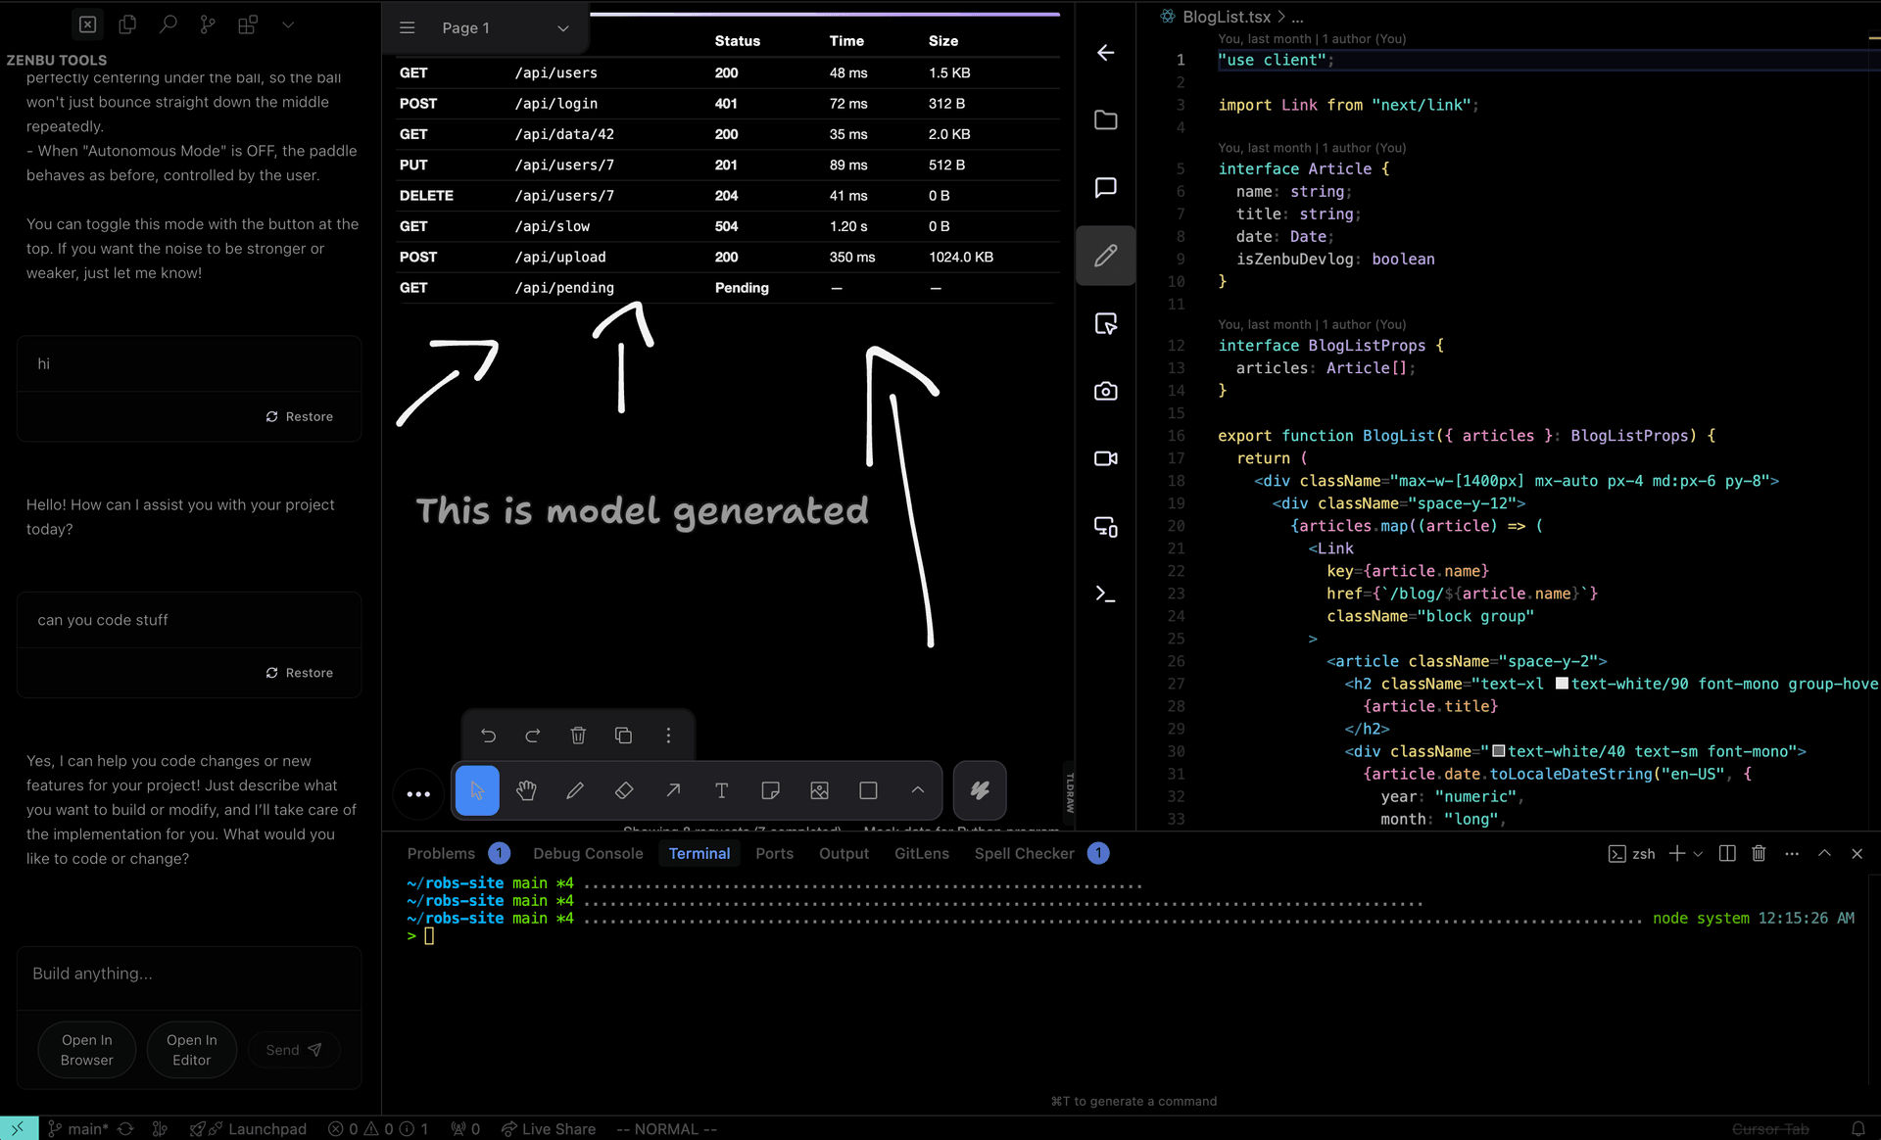Open the Problems tab
Image resolution: width=1881 pixels, height=1140 pixels.
(x=441, y=854)
